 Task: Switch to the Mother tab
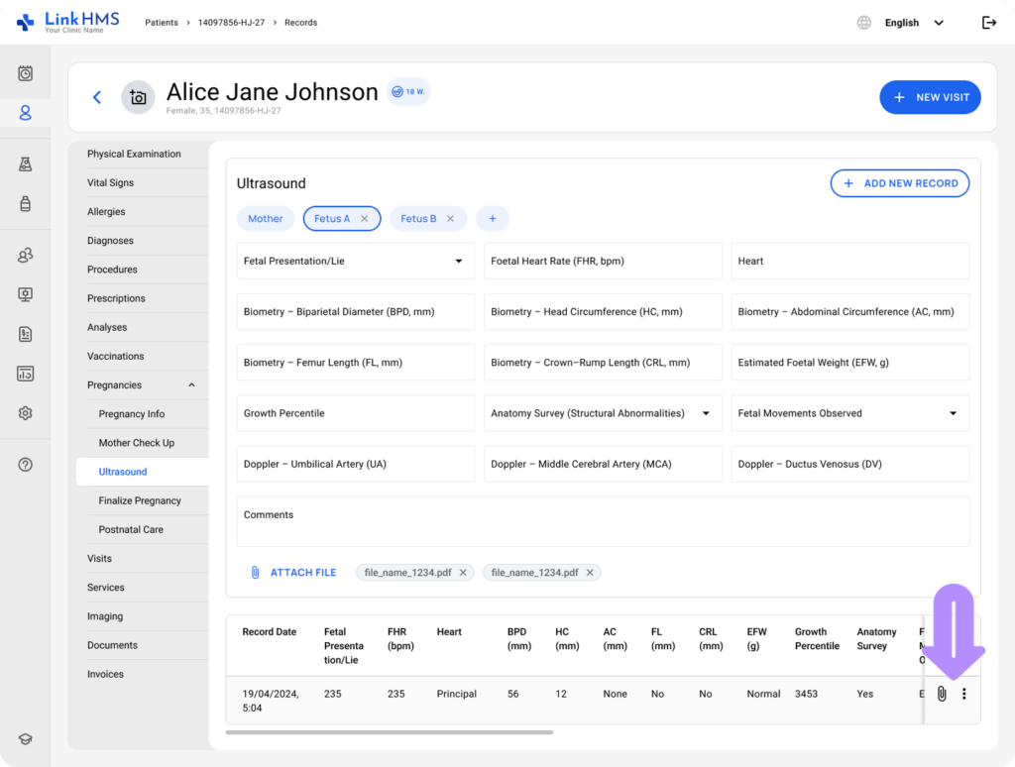(266, 219)
